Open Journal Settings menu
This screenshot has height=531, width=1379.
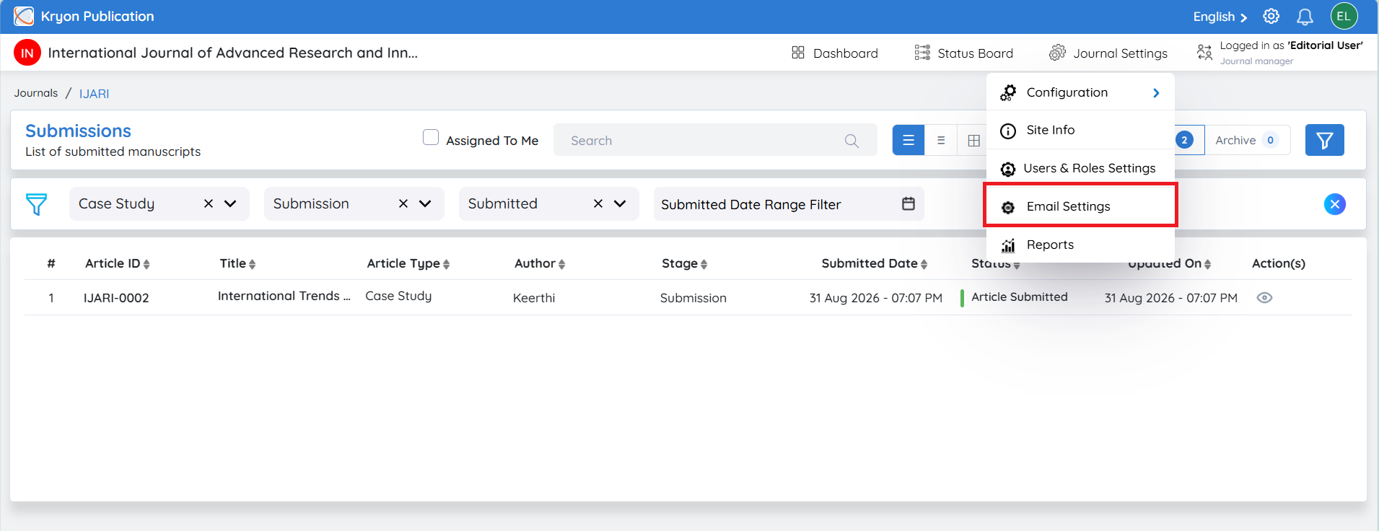click(1108, 53)
